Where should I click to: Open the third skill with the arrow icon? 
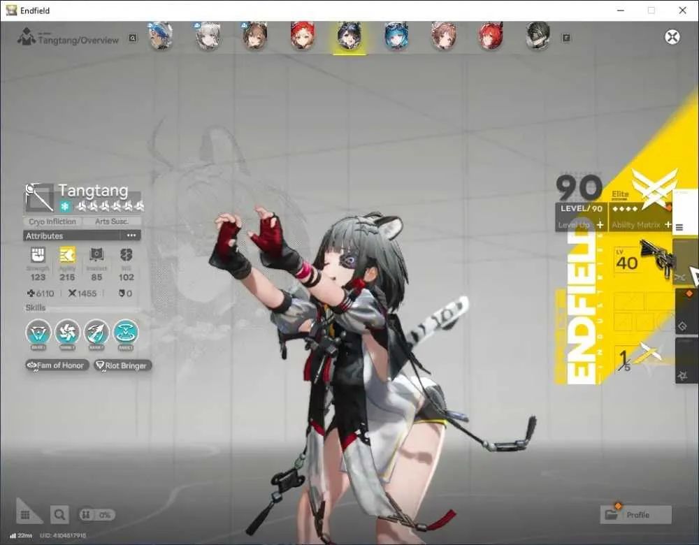tap(96, 333)
